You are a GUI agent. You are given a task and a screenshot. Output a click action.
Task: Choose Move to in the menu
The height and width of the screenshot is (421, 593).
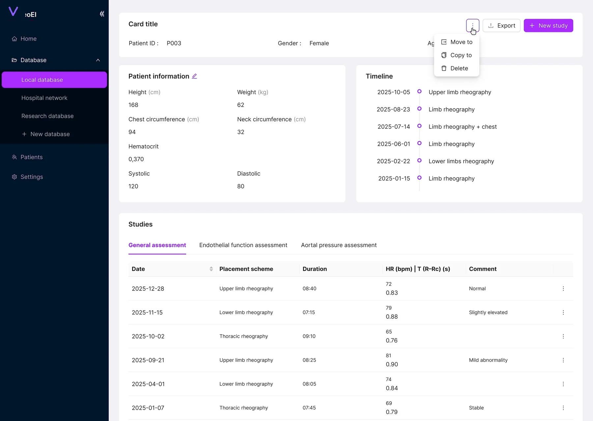(x=457, y=42)
